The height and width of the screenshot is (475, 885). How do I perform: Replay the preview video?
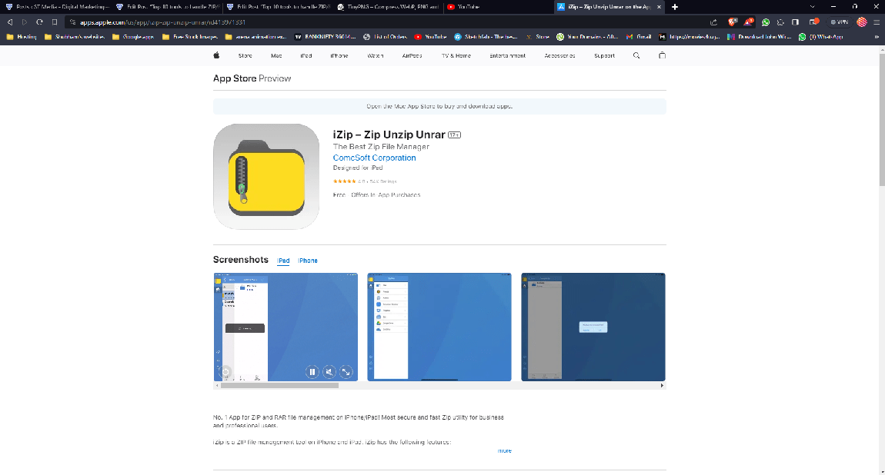(x=225, y=373)
